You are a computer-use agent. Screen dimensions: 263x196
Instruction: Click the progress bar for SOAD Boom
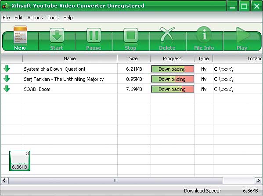(x=173, y=89)
